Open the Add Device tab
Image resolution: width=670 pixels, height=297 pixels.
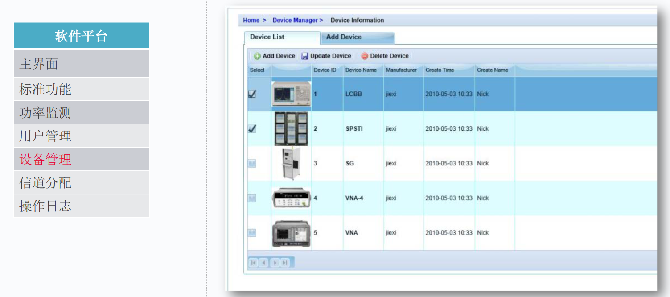tap(358, 37)
